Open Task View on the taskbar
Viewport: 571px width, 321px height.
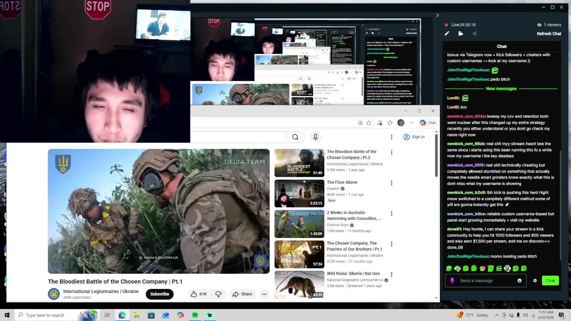pos(107,315)
